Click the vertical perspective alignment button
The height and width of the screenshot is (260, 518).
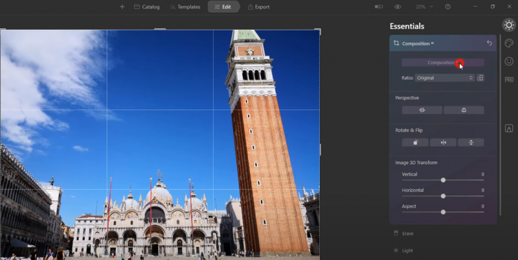pos(464,110)
